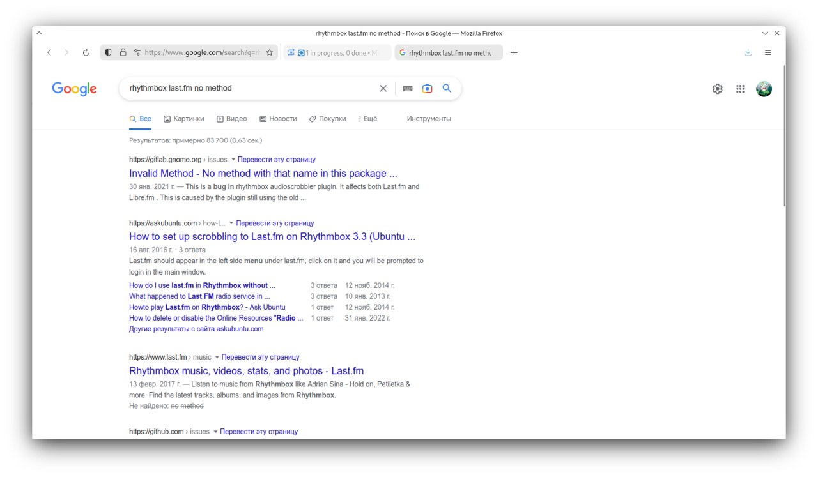
Task: Select the Все search tab
Action: 141,119
